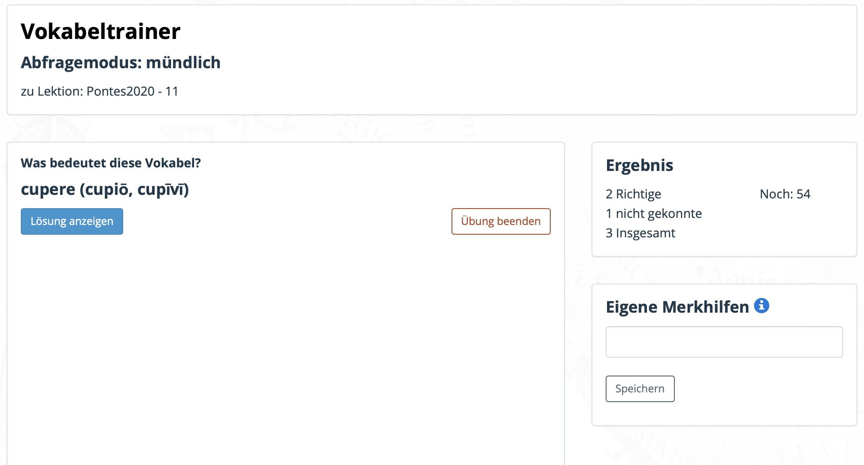The image size is (864, 465).
Task: Click the Eigene Merkhilfen heading text
Action: pyautogui.click(x=677, y=307)
